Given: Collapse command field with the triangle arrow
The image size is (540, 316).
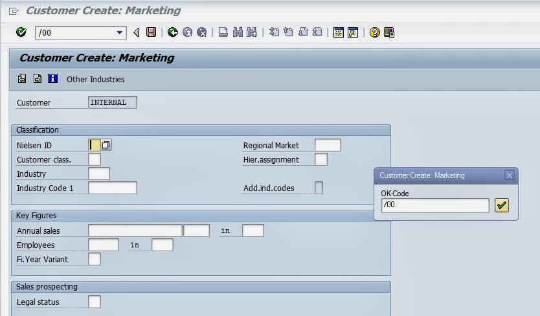Looking at the screenshot, I should click(137, 32).
